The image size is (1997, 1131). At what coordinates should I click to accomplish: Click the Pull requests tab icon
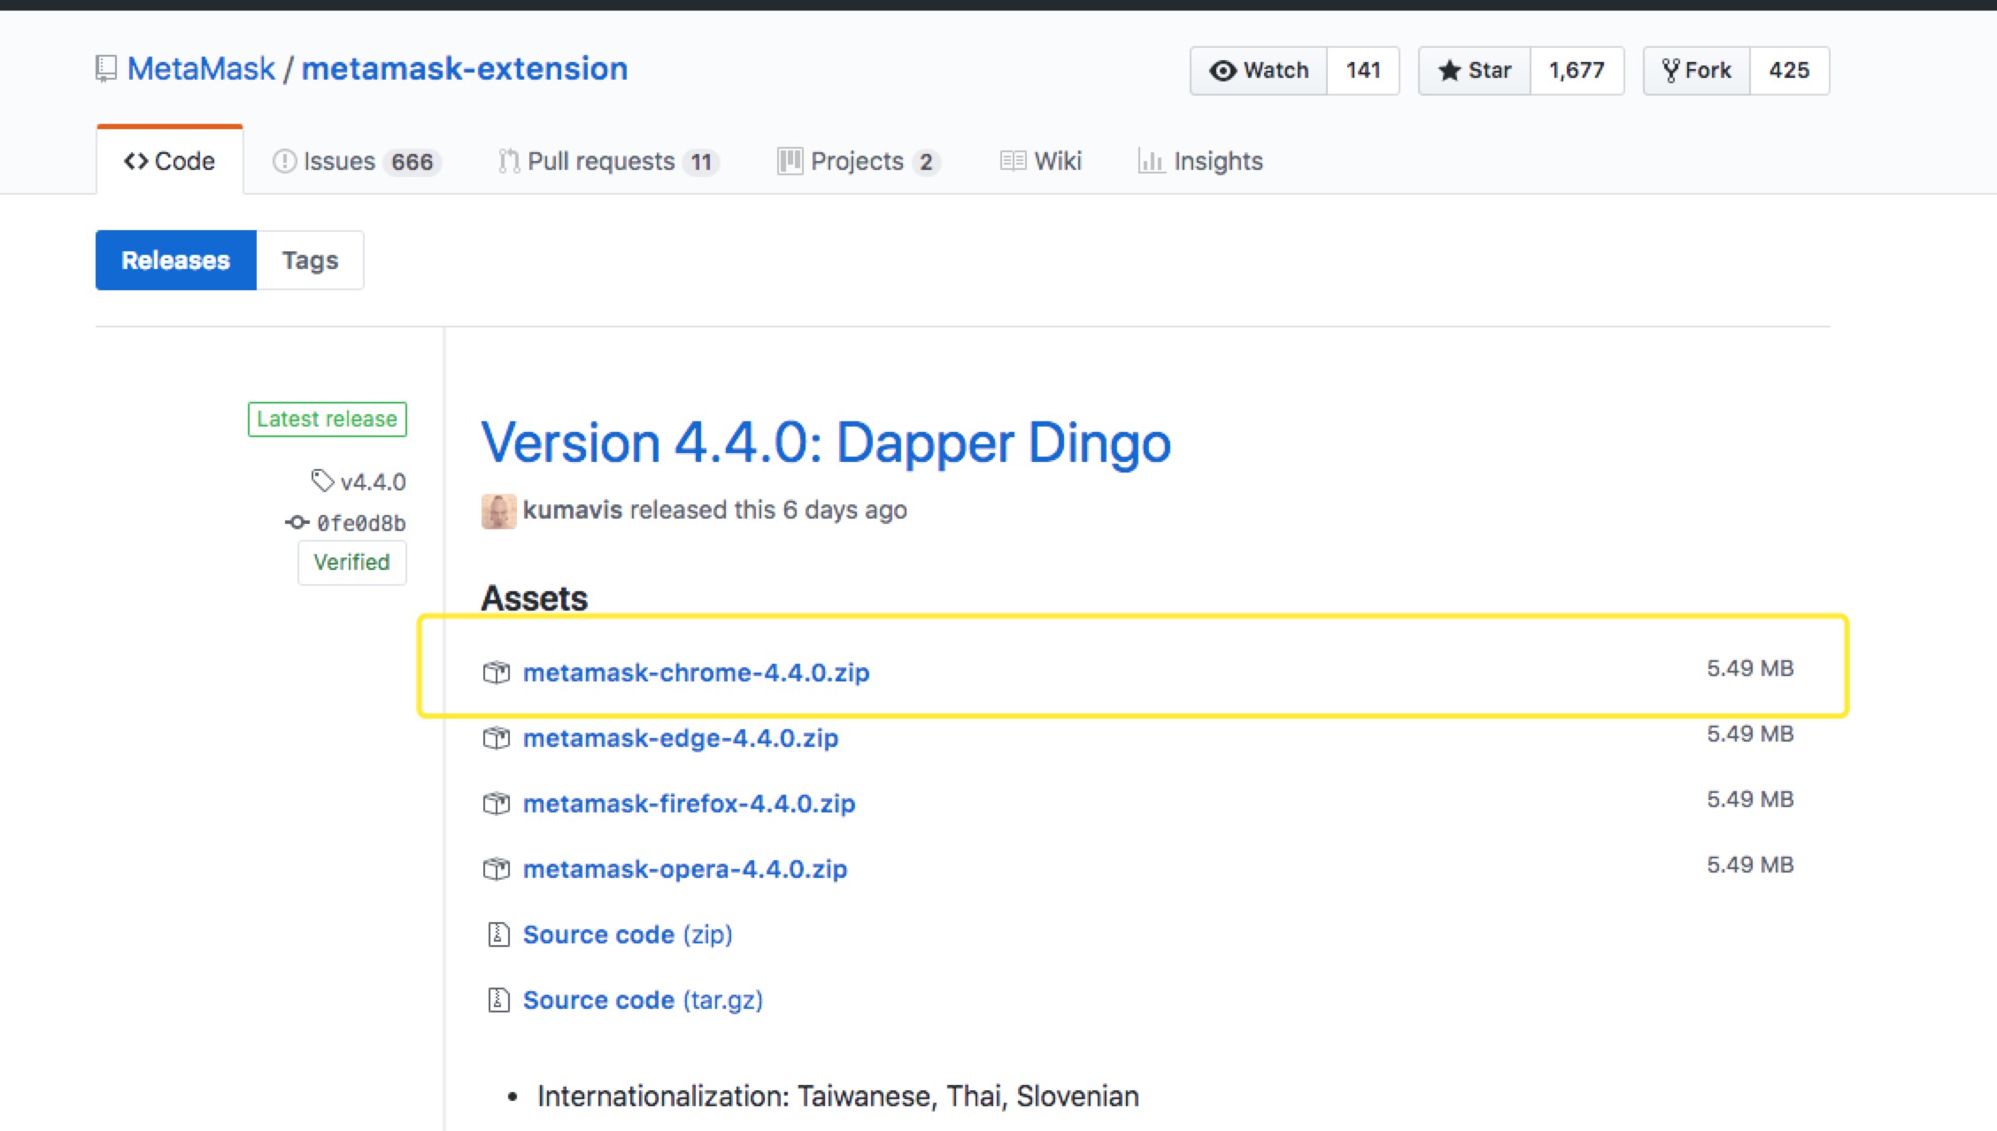509,160
